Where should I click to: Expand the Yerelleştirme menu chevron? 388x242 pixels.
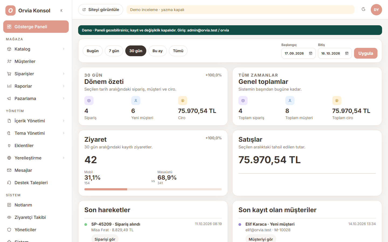coord(64,158)
